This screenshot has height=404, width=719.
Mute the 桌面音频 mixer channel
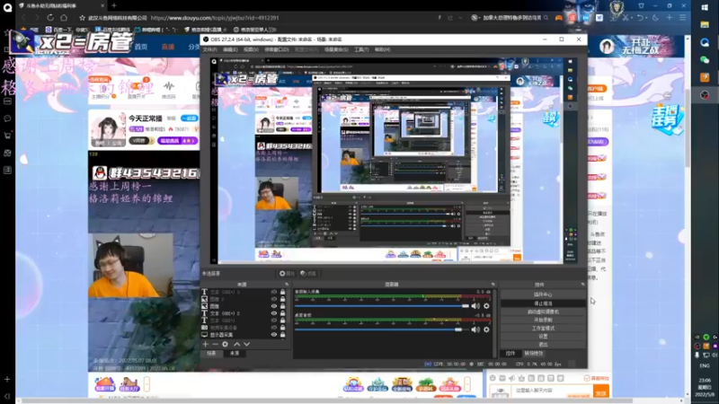[475, 329]
